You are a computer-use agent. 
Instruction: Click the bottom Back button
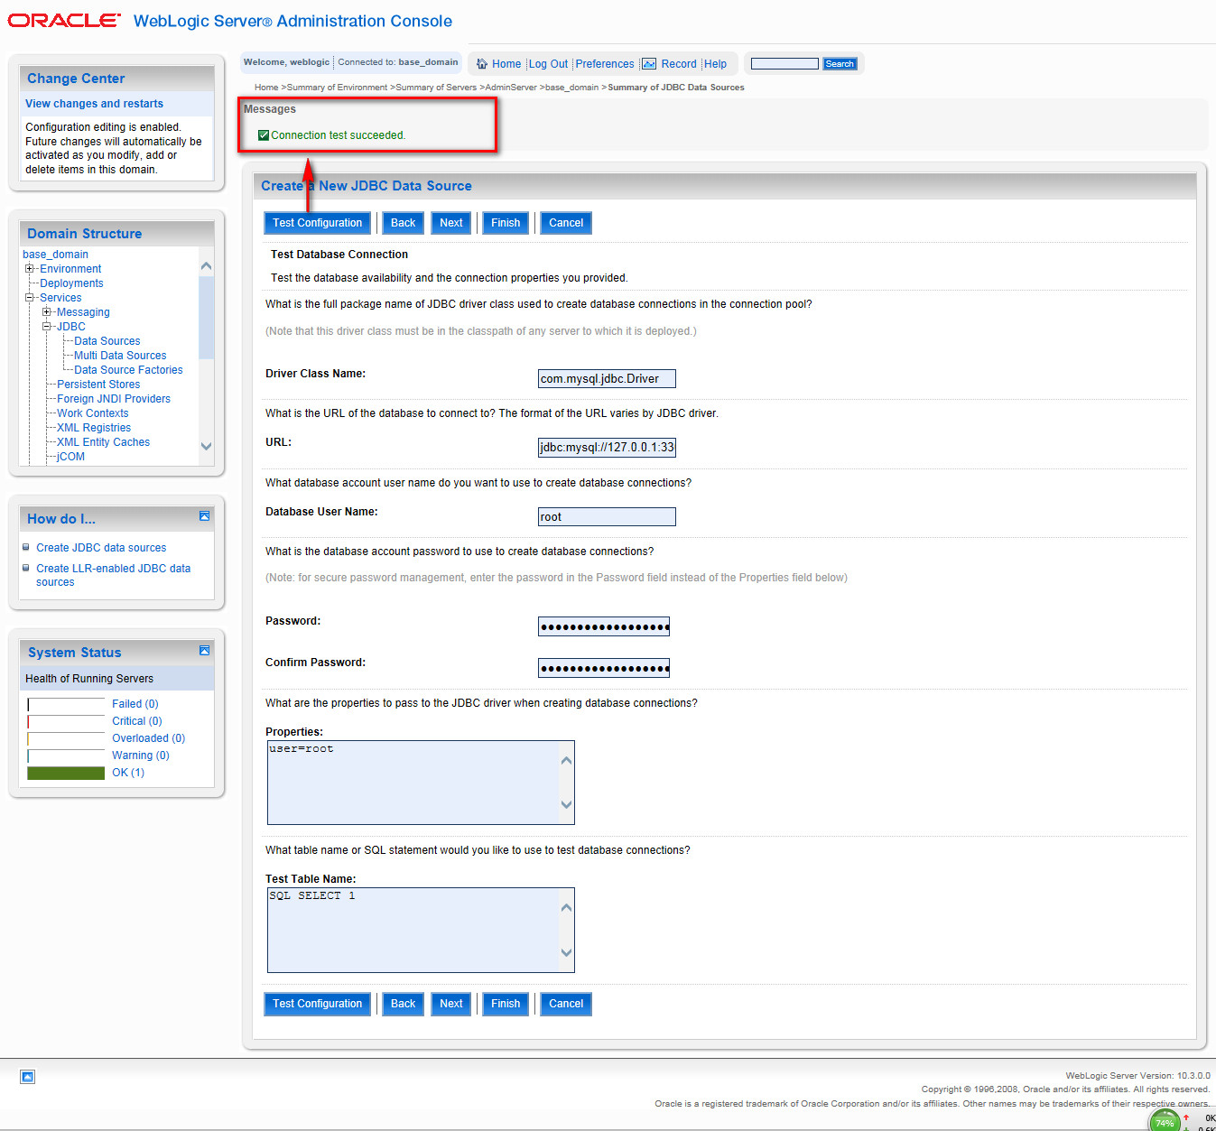coord(403,1004)
